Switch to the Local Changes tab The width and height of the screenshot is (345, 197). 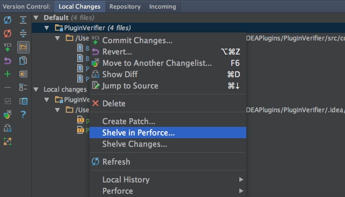pyautogui.click(x=80, y=6)
